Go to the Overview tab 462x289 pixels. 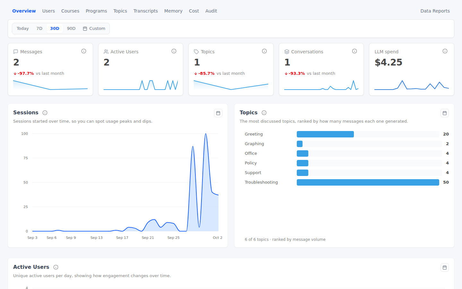coord(24,11)
